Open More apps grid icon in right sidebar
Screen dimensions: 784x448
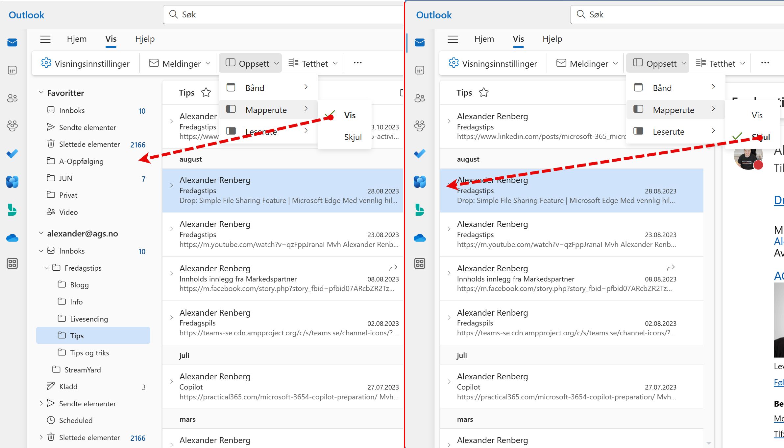[420, 263]
